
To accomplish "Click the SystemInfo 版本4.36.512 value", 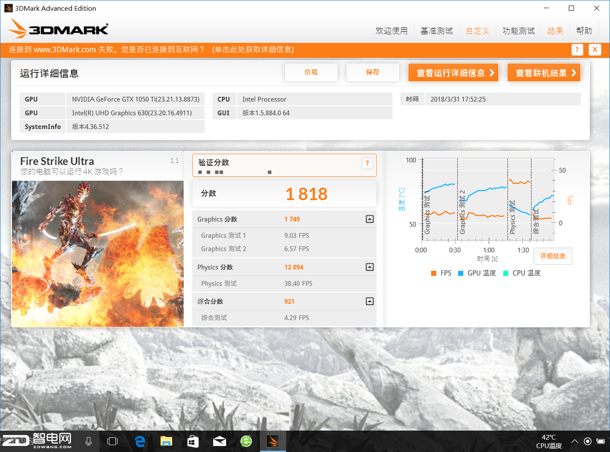I will [136, 126].
